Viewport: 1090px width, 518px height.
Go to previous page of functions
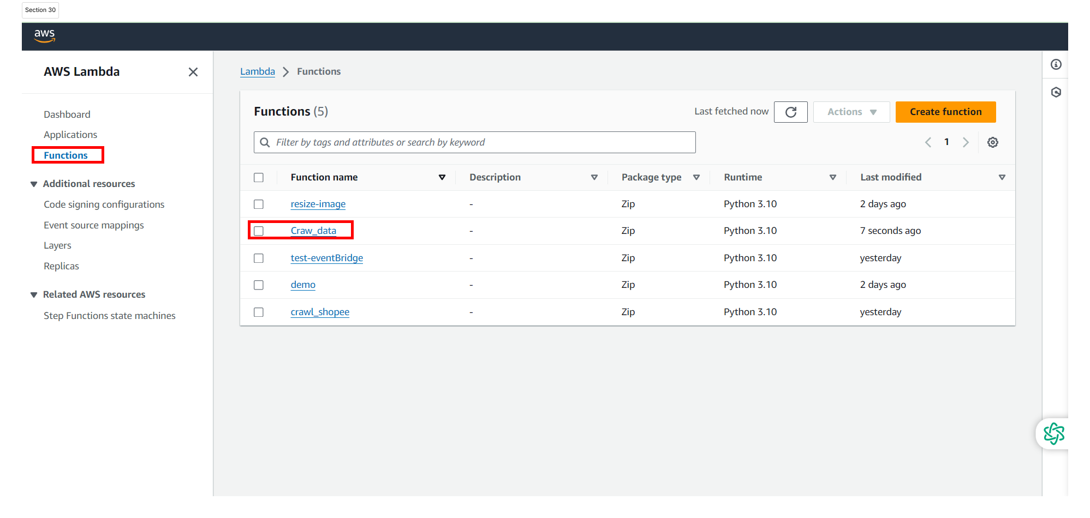point(928,142)
